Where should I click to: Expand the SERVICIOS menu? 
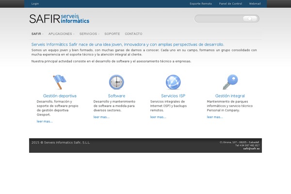coord(89,34)
